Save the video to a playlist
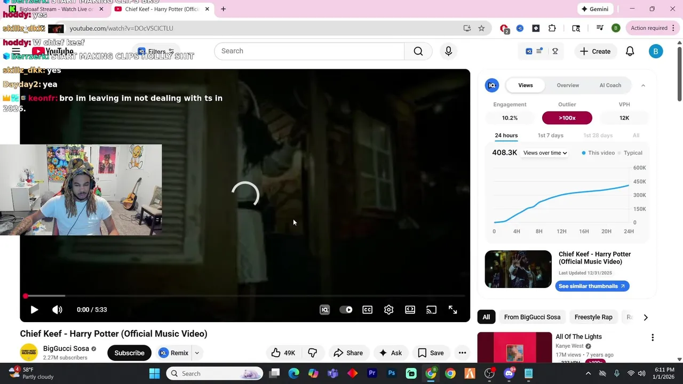The height and width of the screenshot is (384, 683). (431, 353)
